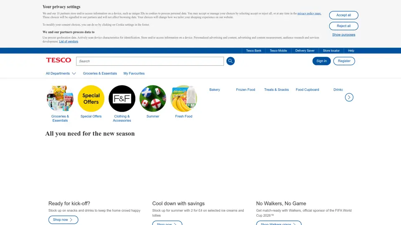Open the Fresh Food bananas circle
Screen dimensions: 401x225
coord(184,98)
